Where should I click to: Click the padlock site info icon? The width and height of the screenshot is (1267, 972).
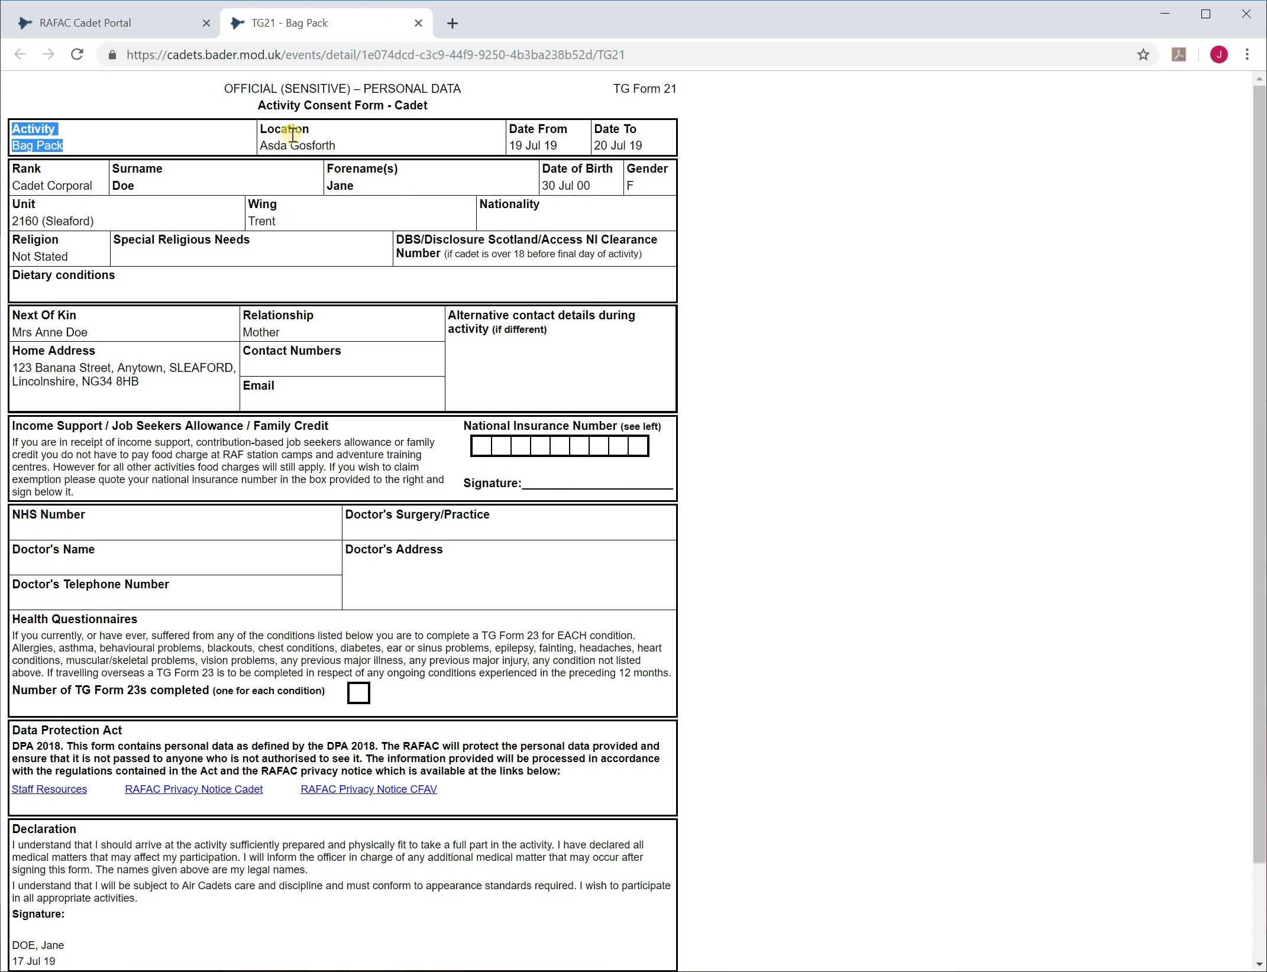pos(112,55)
